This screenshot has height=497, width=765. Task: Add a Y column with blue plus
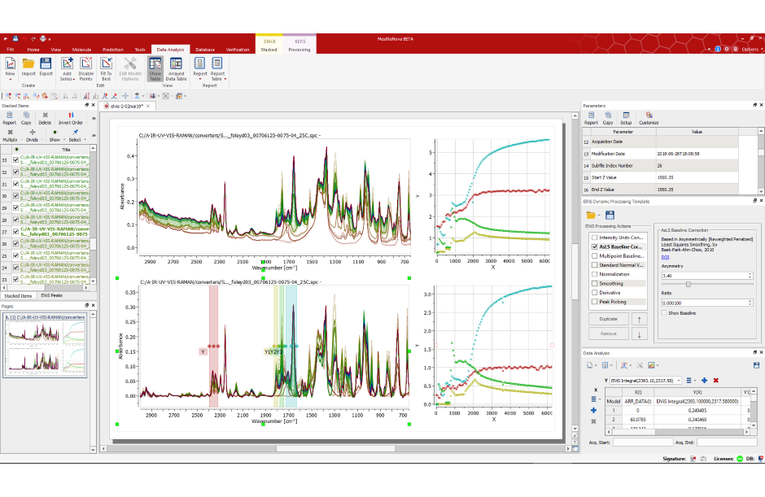[x=704, y=380]
